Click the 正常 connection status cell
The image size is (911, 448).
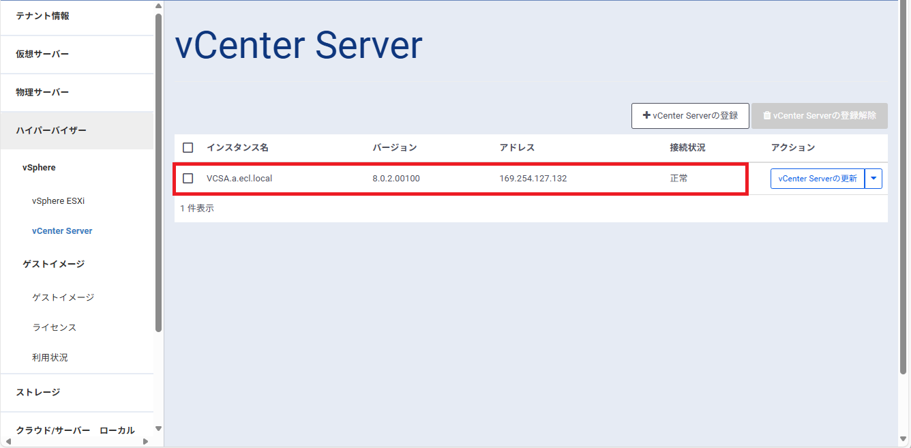click(x=679, y=179)
